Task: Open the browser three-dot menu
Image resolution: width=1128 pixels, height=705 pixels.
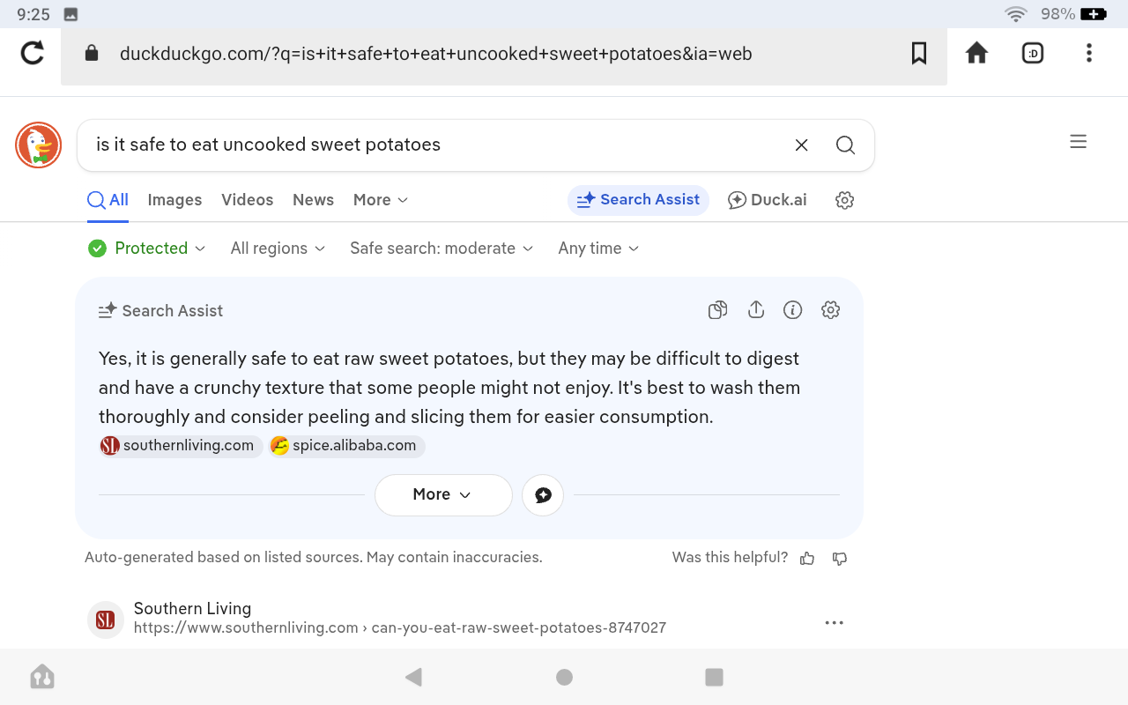Action: (x=1089, y=54)
